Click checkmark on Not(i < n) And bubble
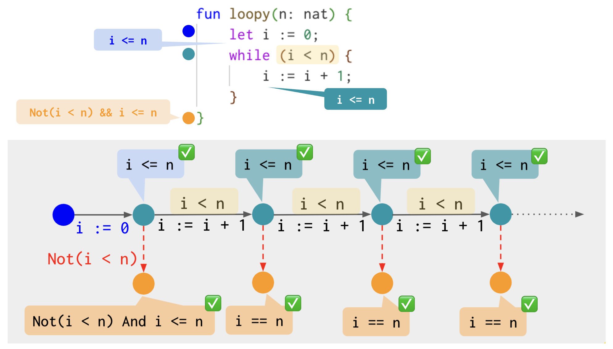The height and width of the screenshot is (349, 613). (x=213, y=303)
